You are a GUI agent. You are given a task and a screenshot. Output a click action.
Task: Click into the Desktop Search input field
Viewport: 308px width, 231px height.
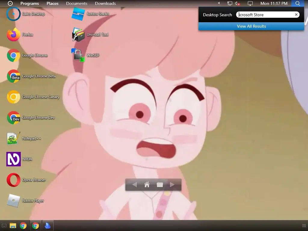[x=267, y=15]
